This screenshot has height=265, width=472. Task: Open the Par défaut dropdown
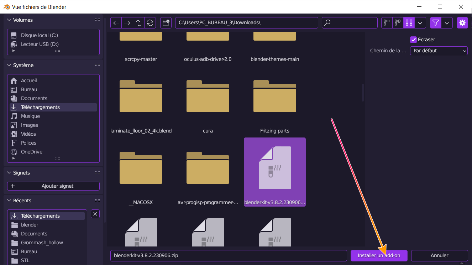click(439, 51)
